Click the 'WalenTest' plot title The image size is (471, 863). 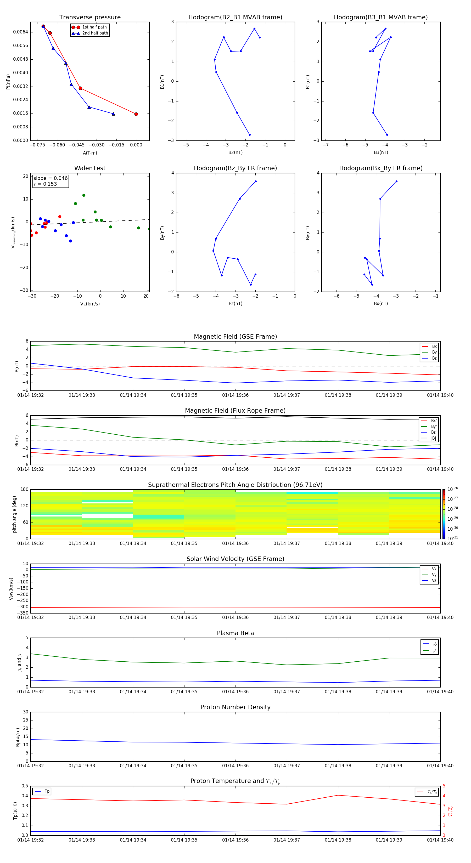pos(90,168)
